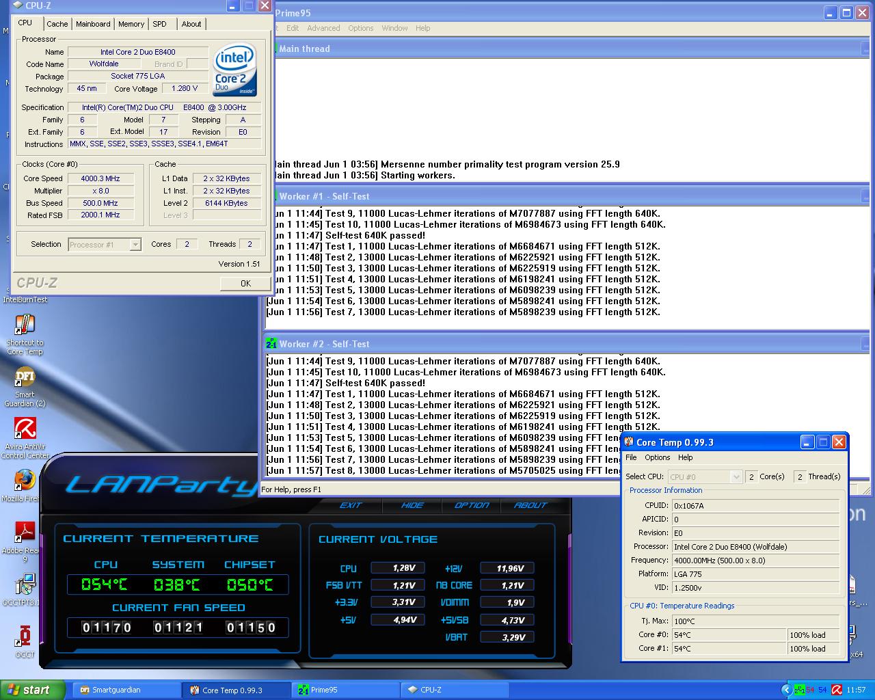Select the CPU tab in CPU-Z
This screenshot has height=700, width=875.
click(25, 23)
